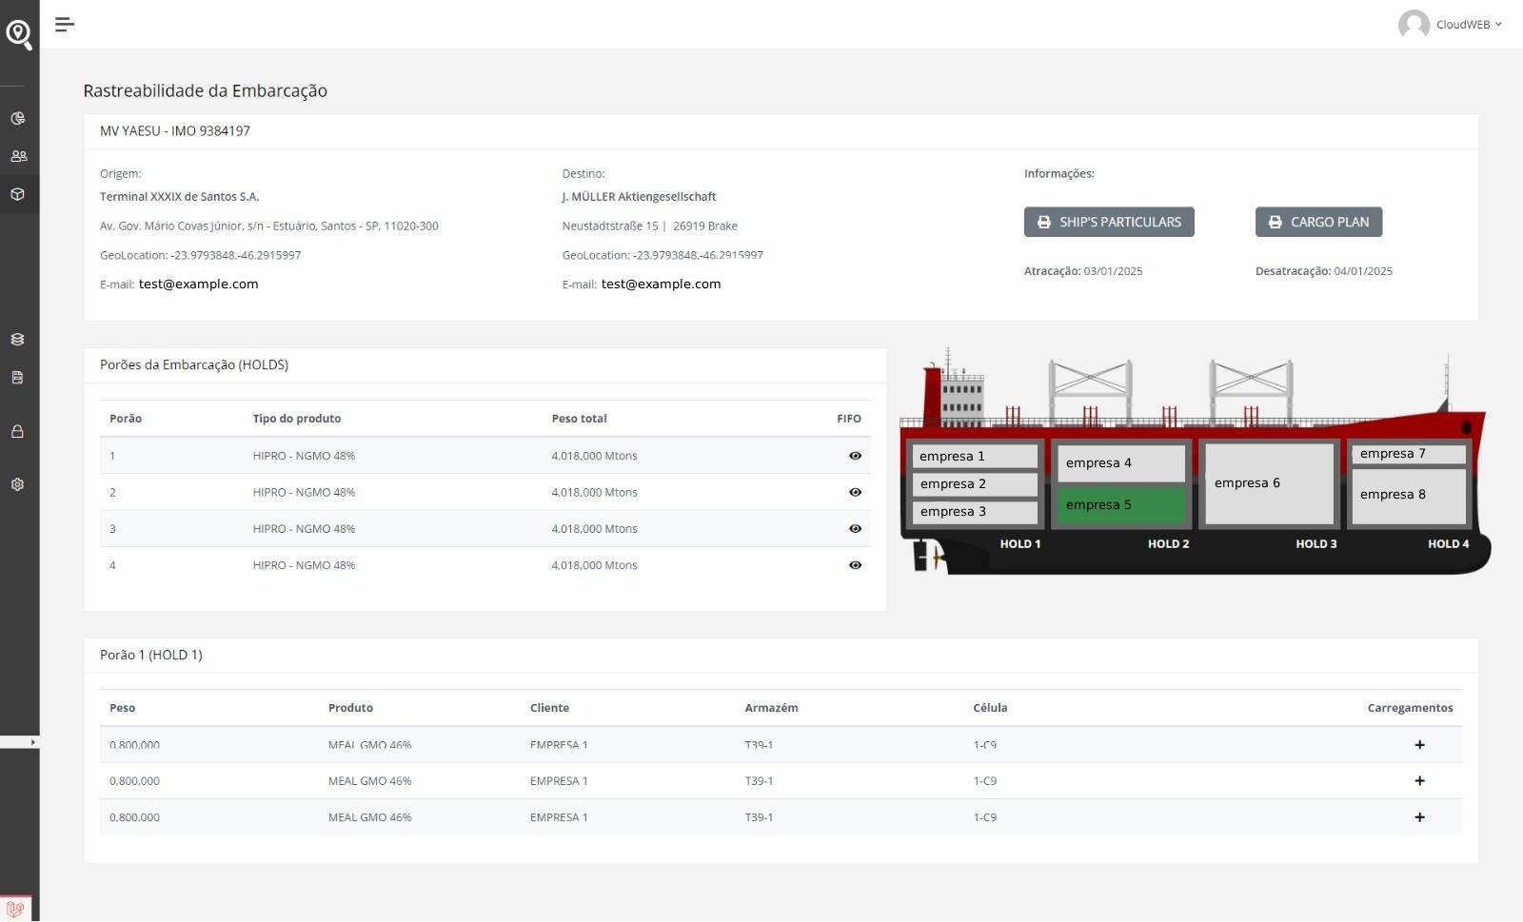Click the origin test@example.com email link
The width and height of the screenshot is (1523, 922).
pos(198,284)
